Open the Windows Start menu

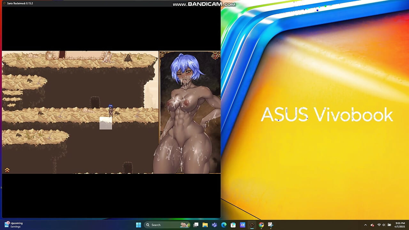pos(138,225)
